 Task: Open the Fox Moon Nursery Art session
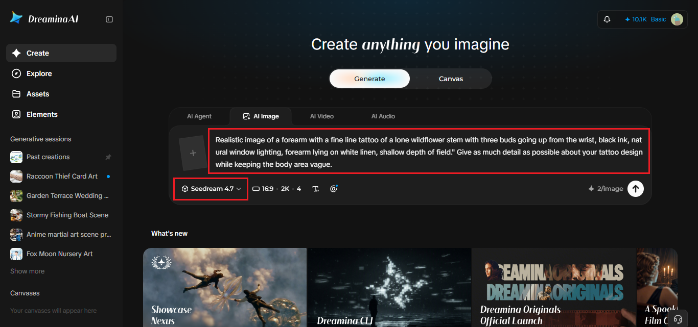click(61, 254)
